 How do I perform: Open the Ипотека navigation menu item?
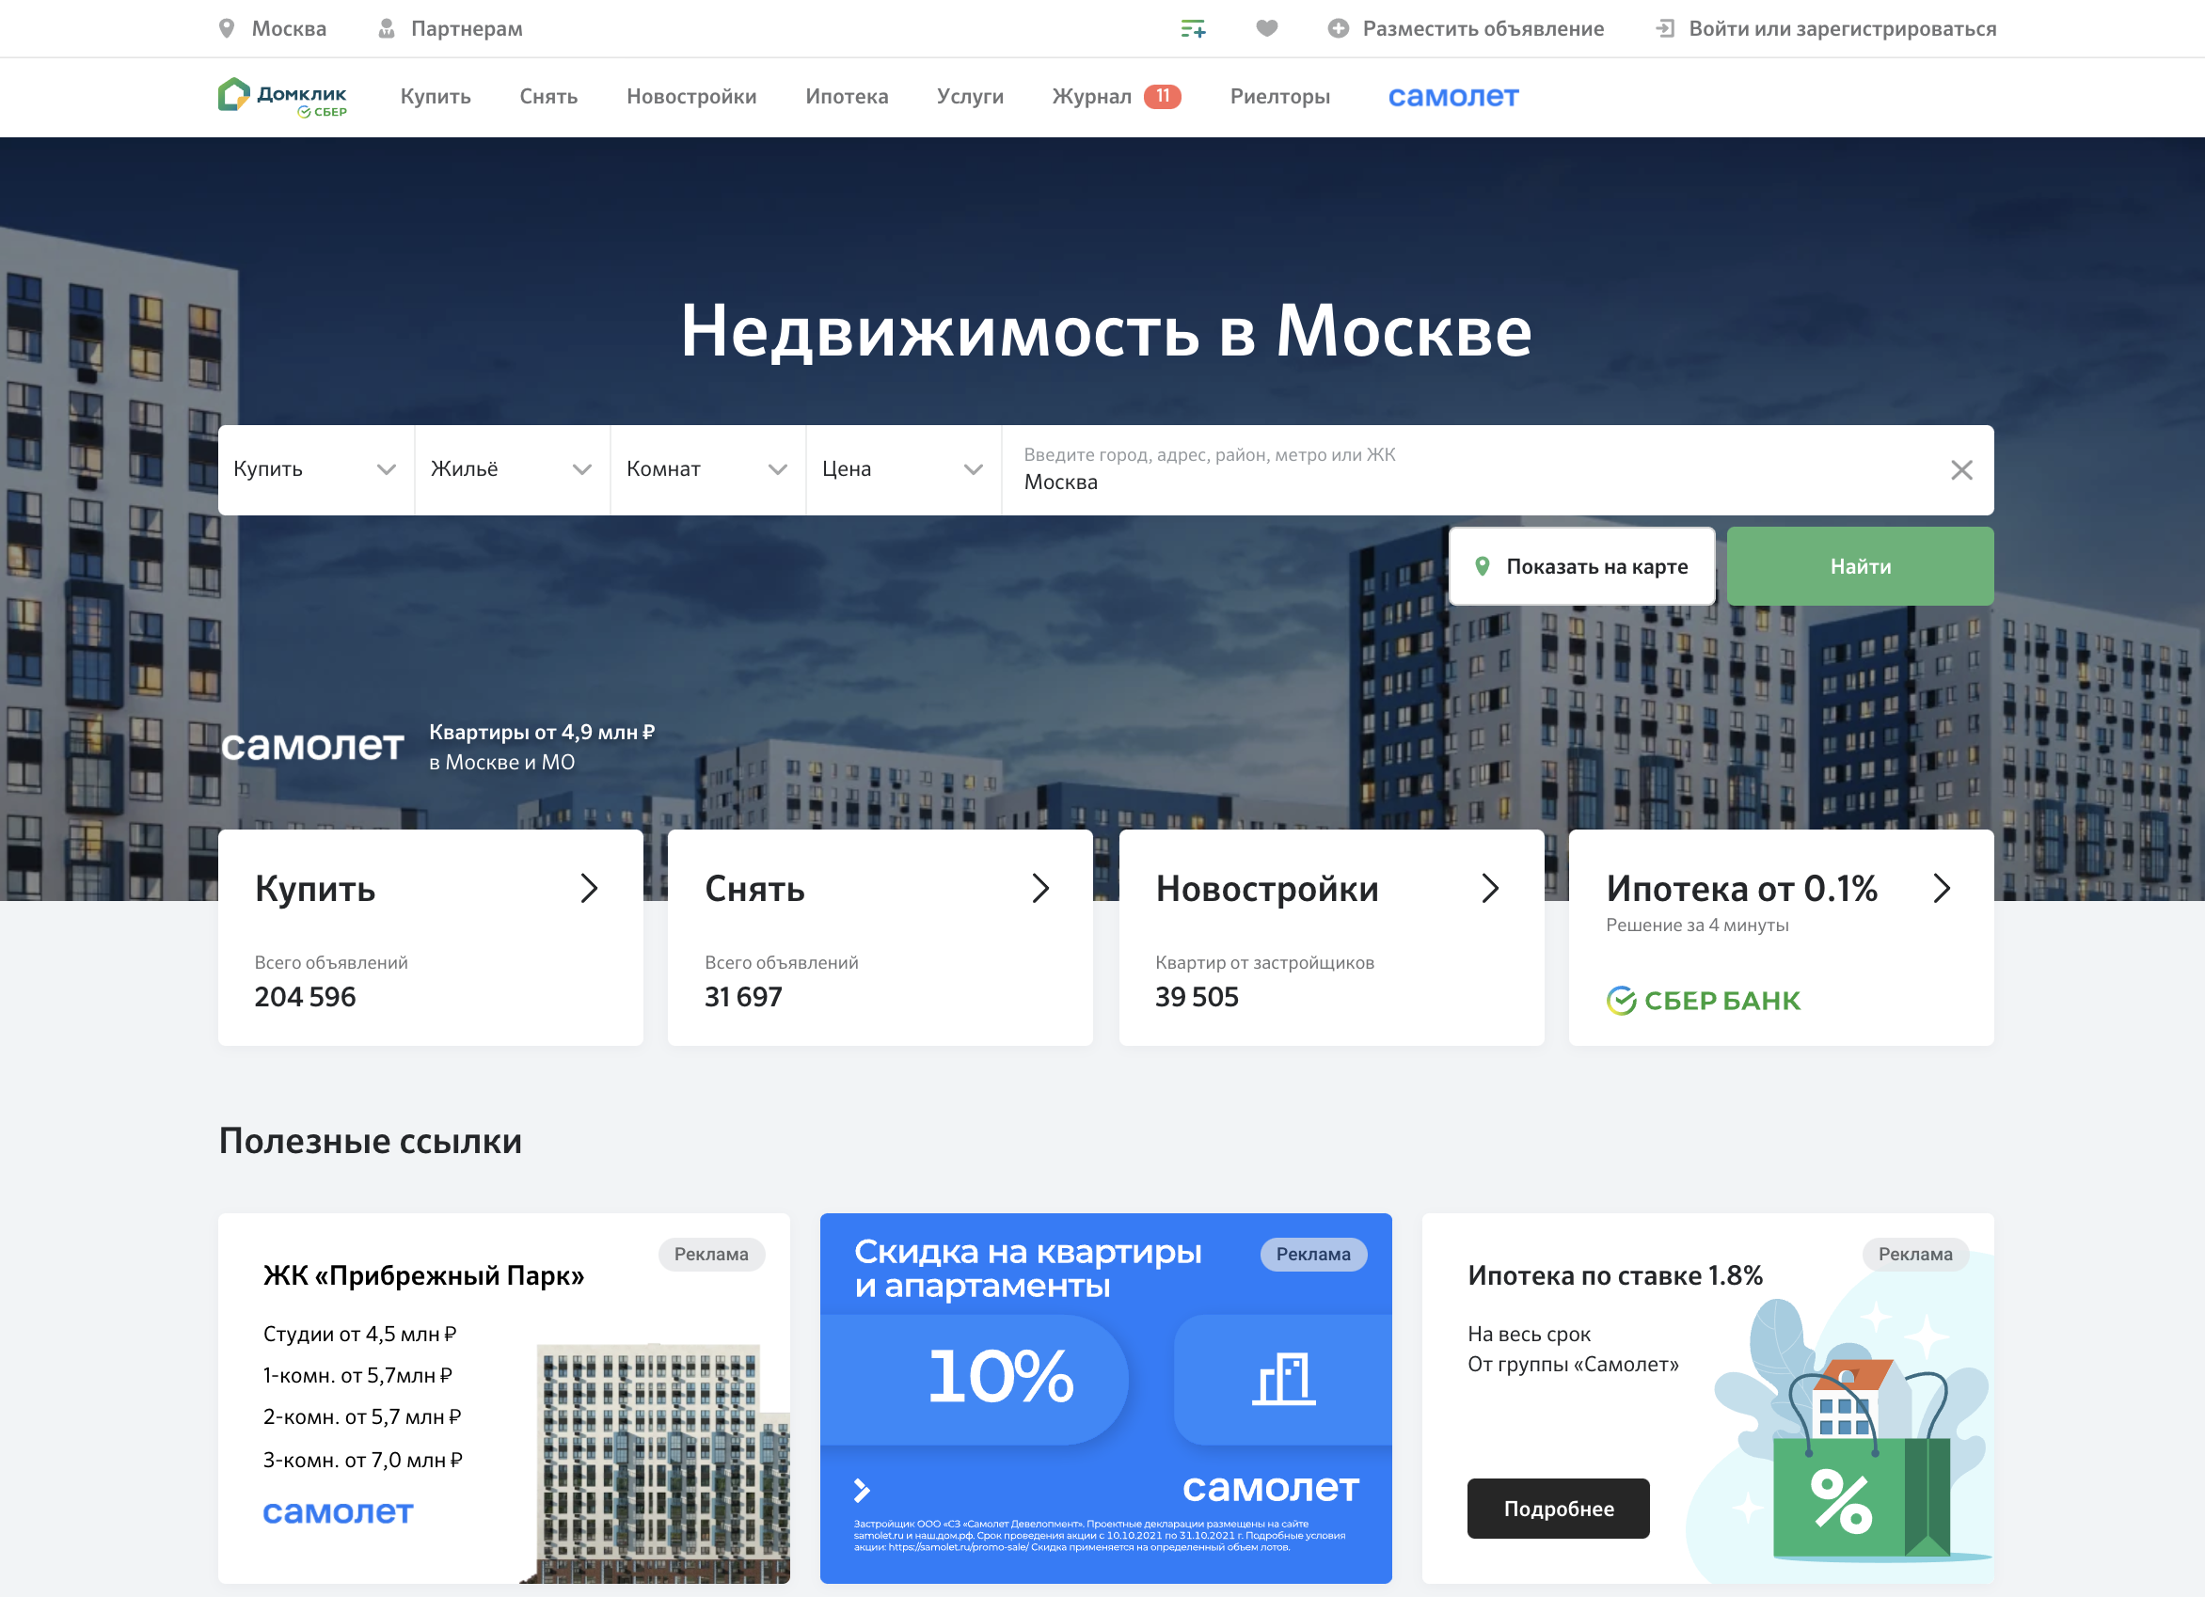point(847,96)
